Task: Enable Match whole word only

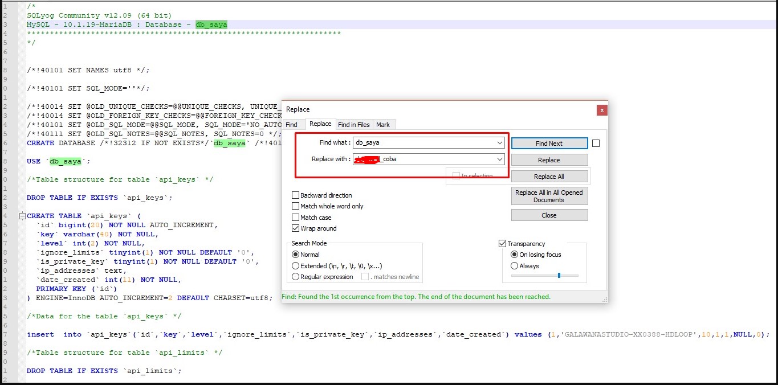Action: tap(296, 206)
